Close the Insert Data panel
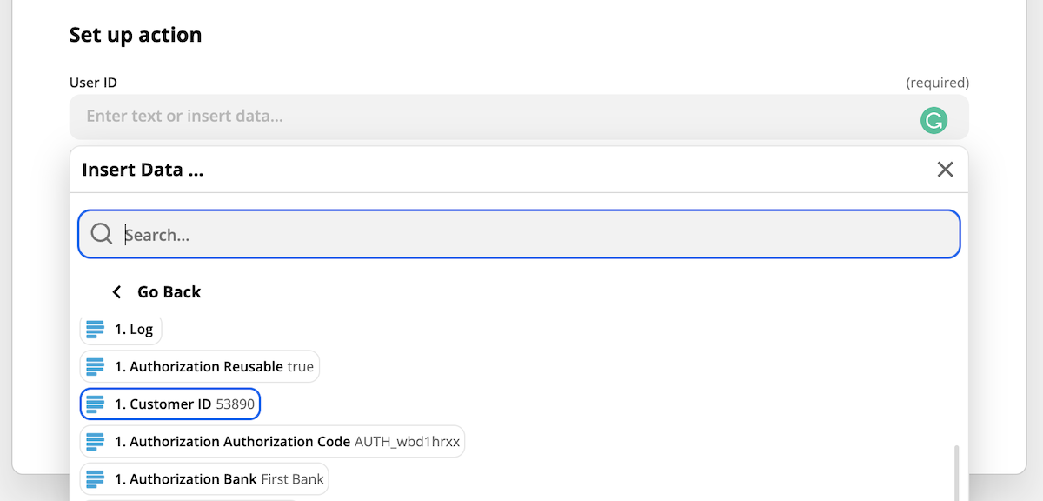 pyautogui.click(x=946, y=169)
